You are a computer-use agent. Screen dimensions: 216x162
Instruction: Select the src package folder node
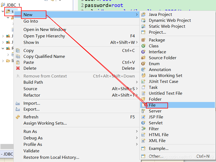tap(10, 11)
